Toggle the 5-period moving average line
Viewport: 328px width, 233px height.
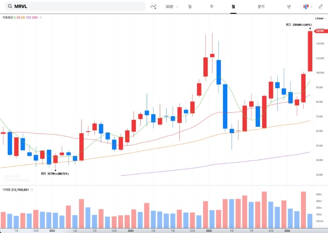(x=15, y=17)
